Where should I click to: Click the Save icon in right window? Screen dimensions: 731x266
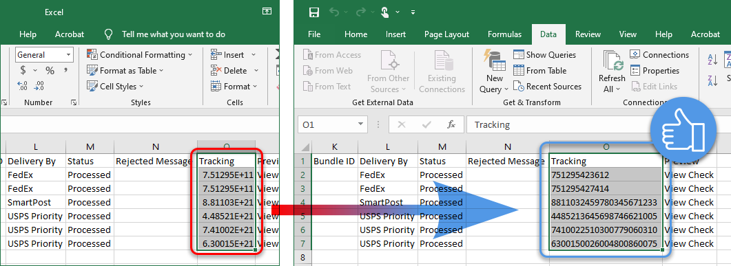click(x=314, y=12)
